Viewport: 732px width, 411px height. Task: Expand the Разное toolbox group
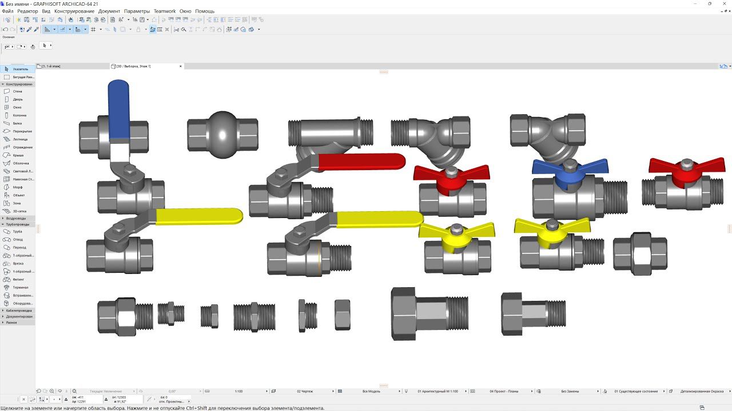pyautogui.click(x=17, y=323)
